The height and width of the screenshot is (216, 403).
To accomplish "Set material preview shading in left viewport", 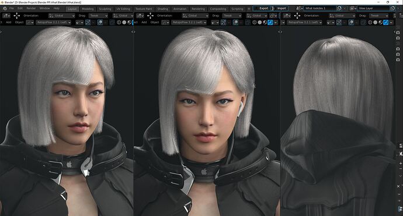I will point(130,22).
